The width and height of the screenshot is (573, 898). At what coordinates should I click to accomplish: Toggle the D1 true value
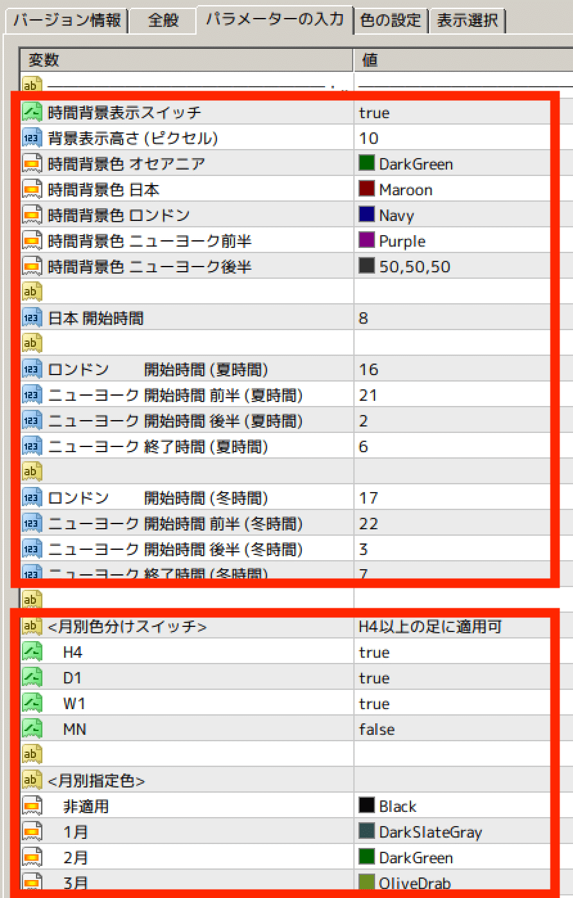pos(375,678)
